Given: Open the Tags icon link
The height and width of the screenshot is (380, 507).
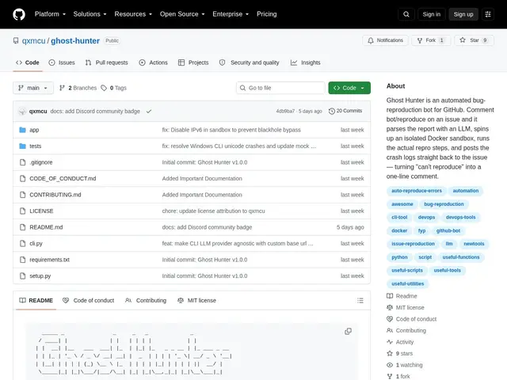Looking at the screenshot, I should coord(104,88).
